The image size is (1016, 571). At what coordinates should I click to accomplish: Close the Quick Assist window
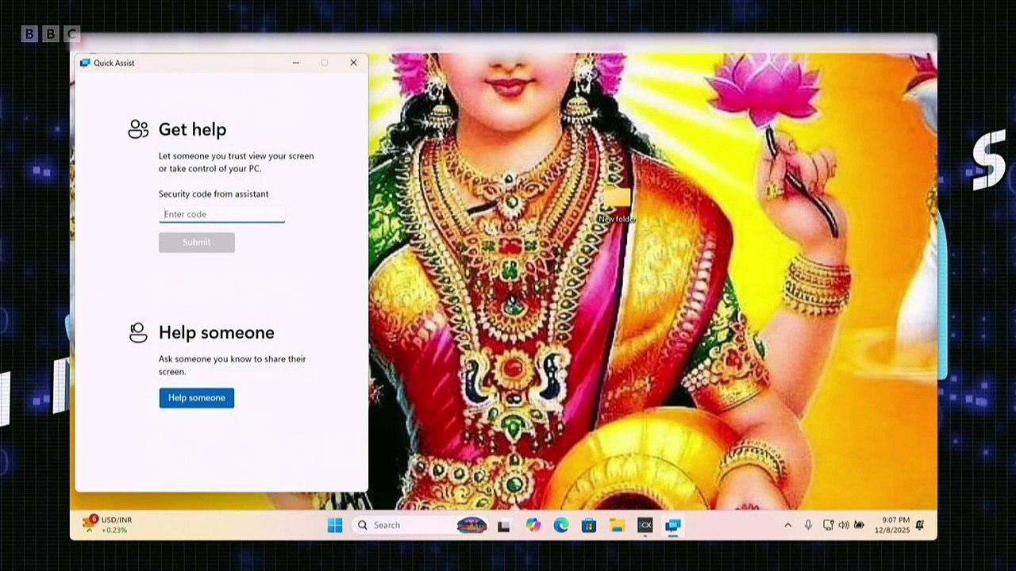coord(354,63)
